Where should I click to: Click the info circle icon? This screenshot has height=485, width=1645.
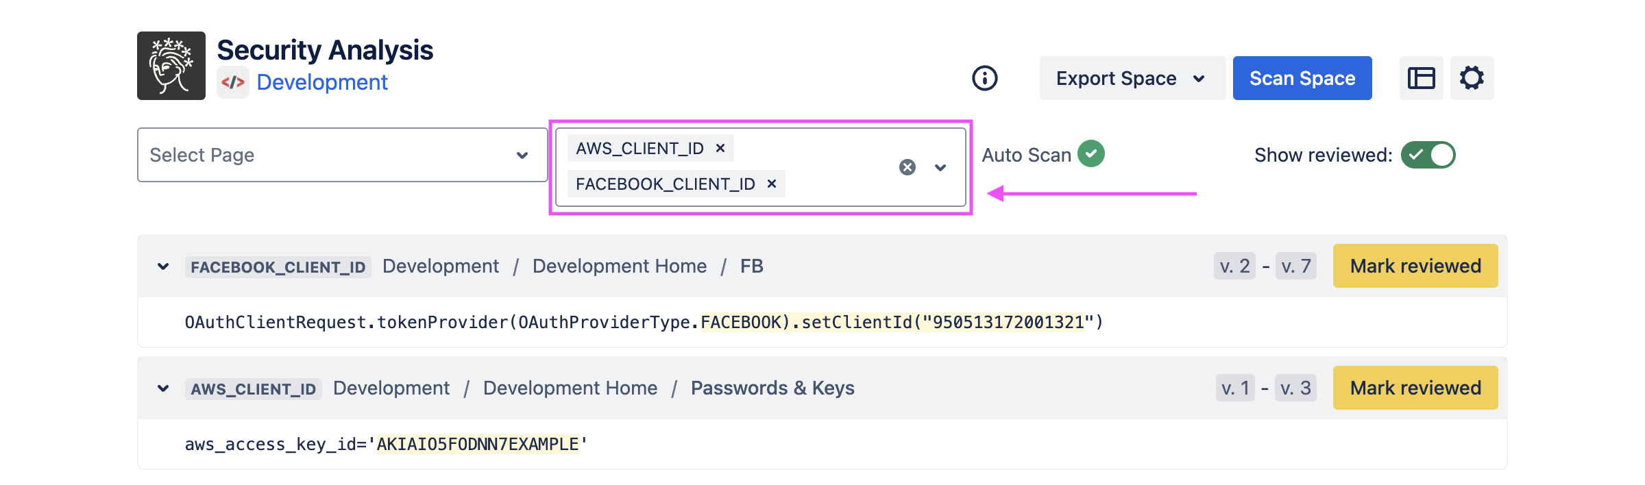(x=985, y=78)
